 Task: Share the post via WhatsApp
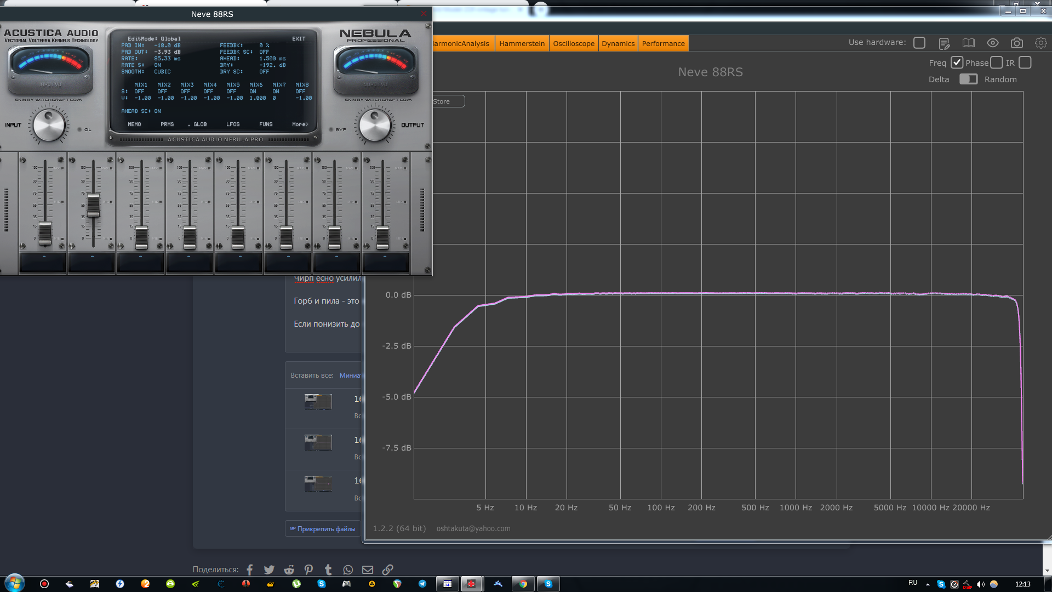(x=348, y=570)
